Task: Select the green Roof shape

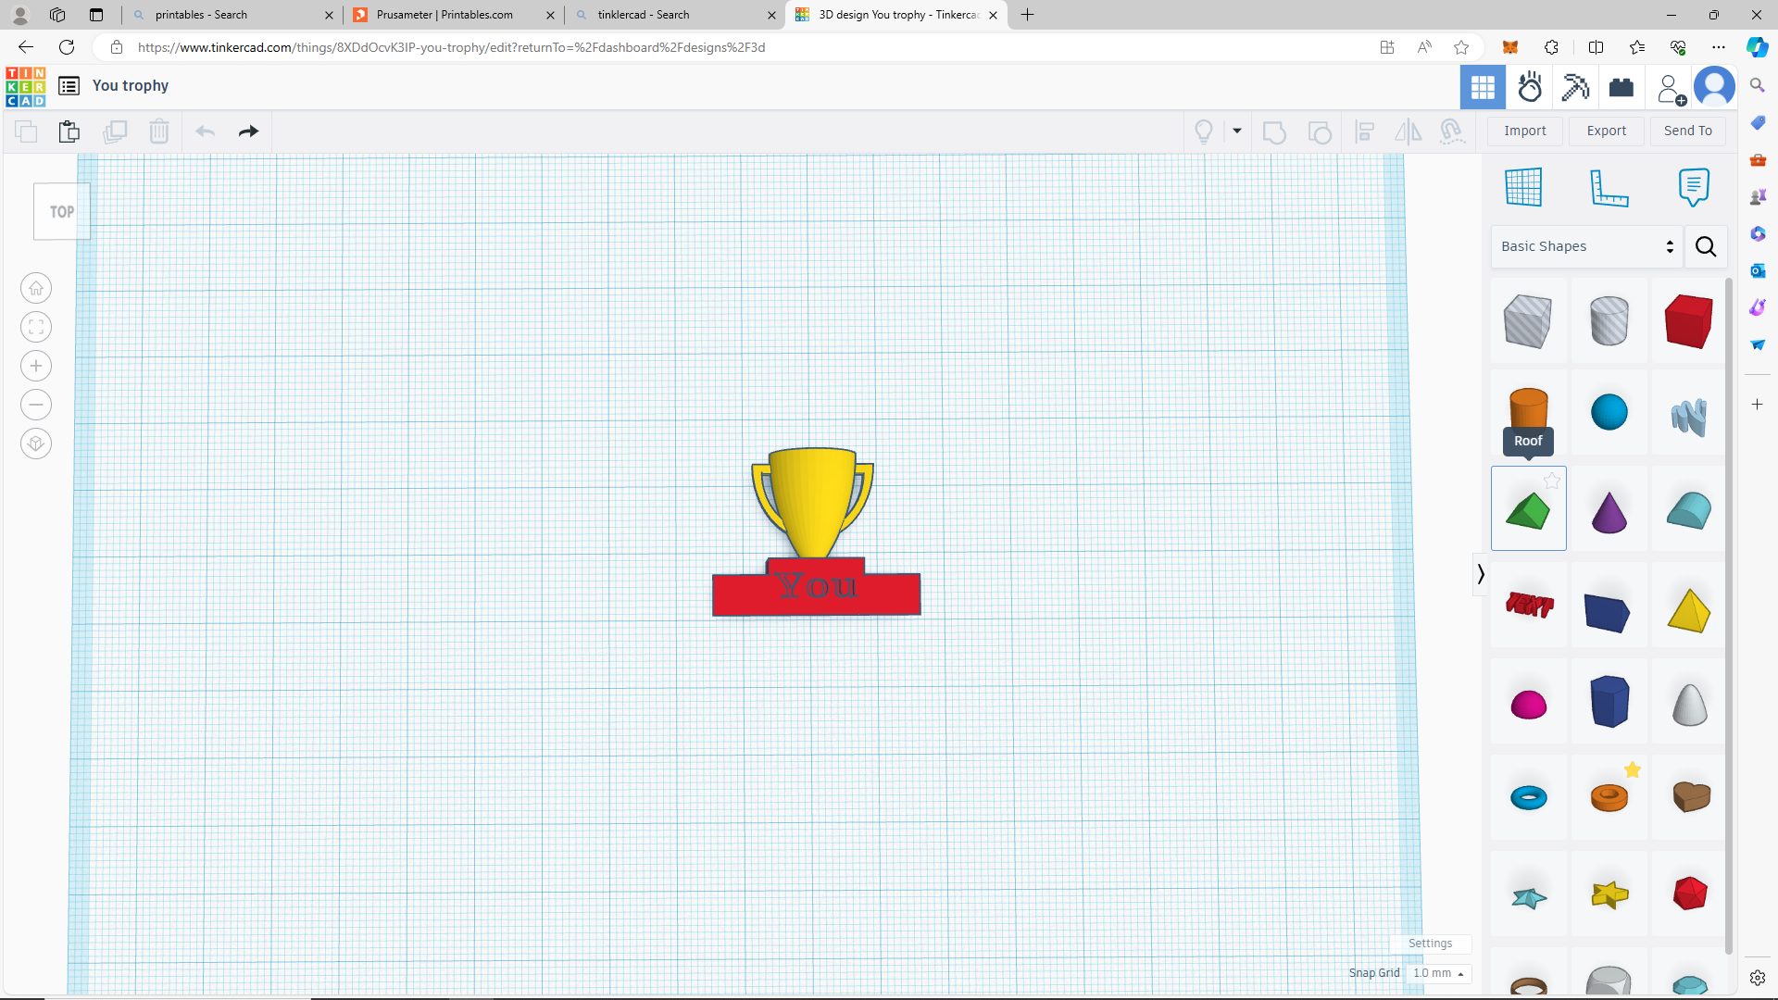Action: tap(1528, 510)
